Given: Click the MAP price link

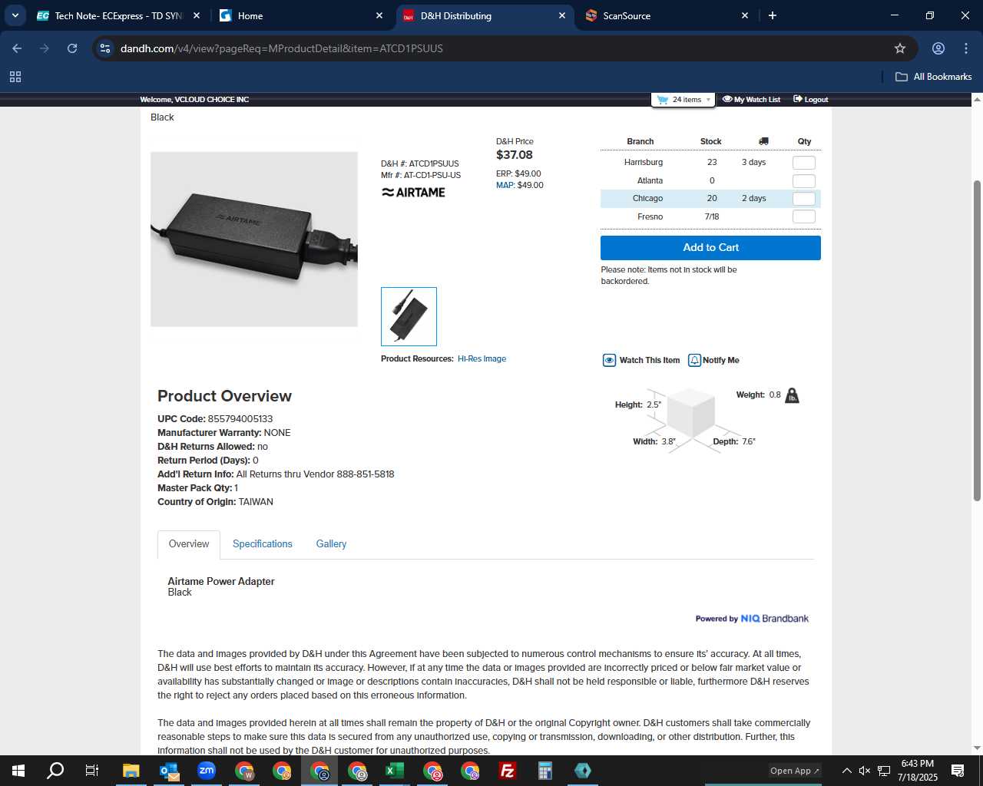Looking at the screenshot, I should pos(505,185).
